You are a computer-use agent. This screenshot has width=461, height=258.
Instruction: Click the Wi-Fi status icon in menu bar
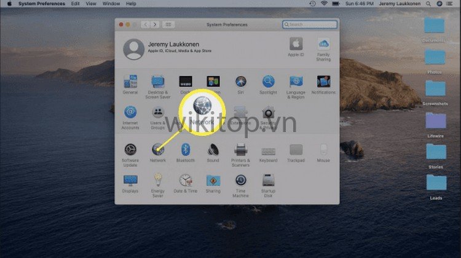click(x=324, y=4)
